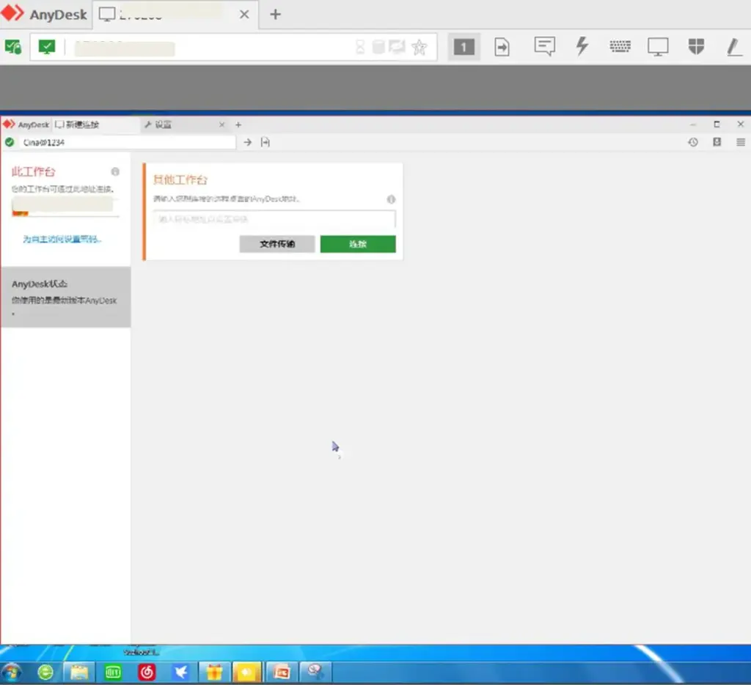Open the address book icon
The width and height of the screenshot is (751, 685).
(x=717, y=142)
